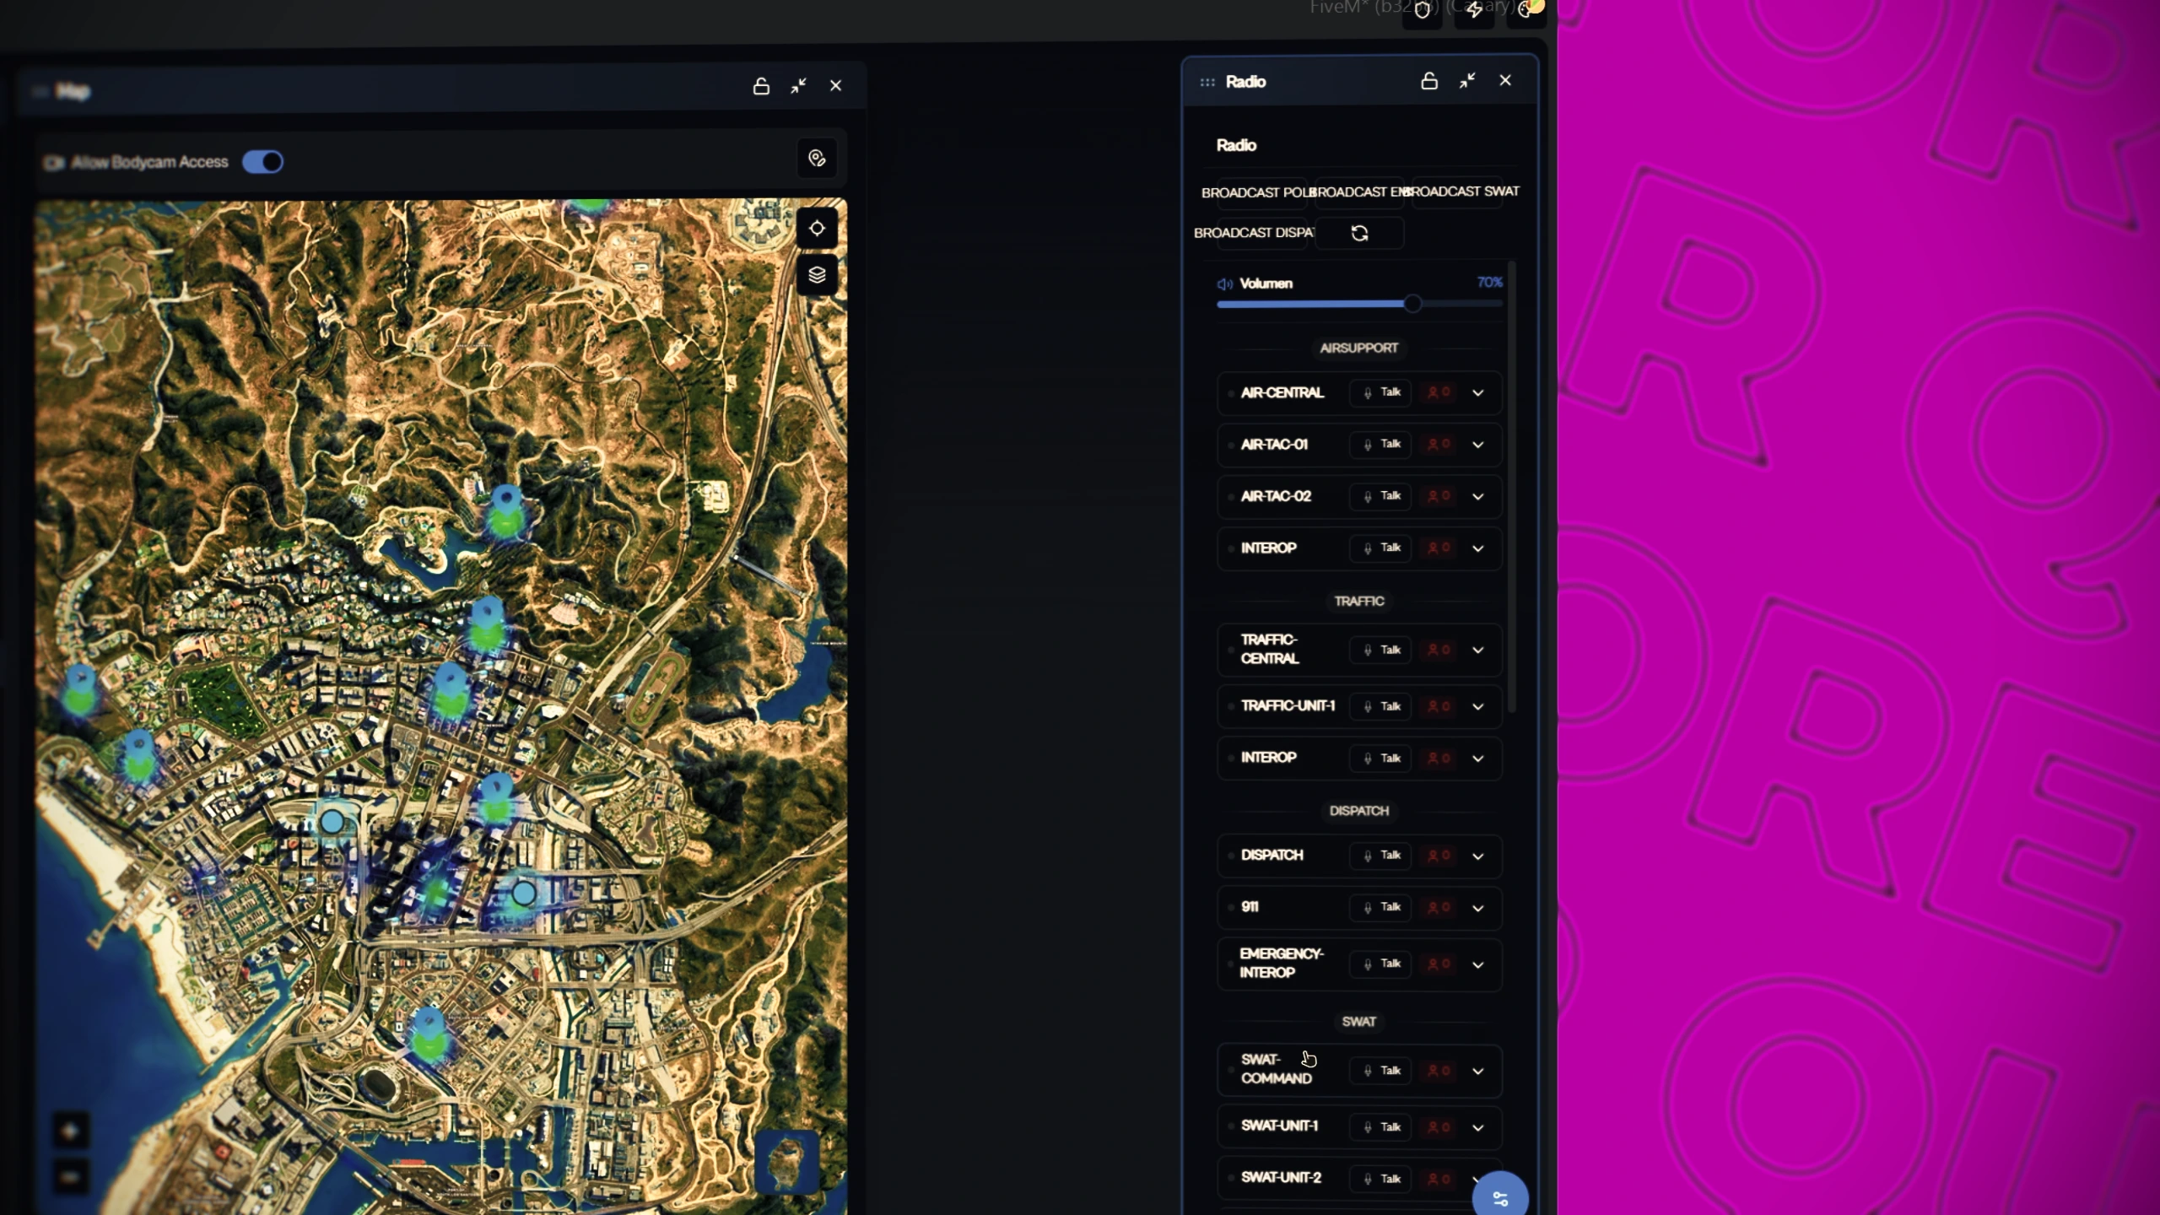Viewport: 2160px width, 1215px height.
Task: Click the SWAT section label
Action: [1359, 1022]
